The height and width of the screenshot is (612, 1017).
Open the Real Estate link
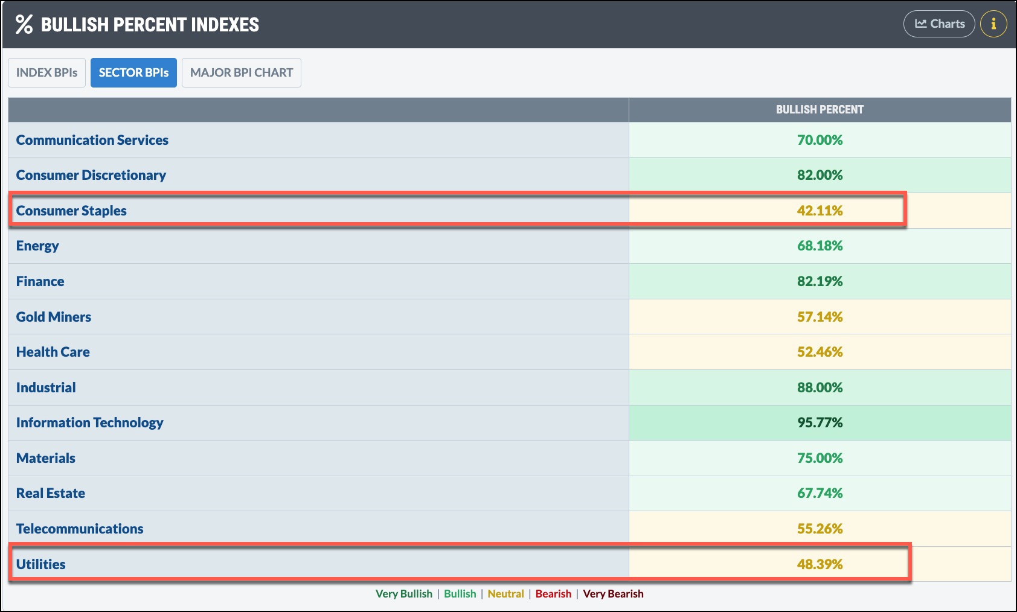(50, 493)
